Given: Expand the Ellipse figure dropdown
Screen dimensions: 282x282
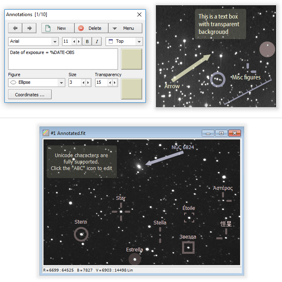Looking at the screenshot, I should pos(61,83).
